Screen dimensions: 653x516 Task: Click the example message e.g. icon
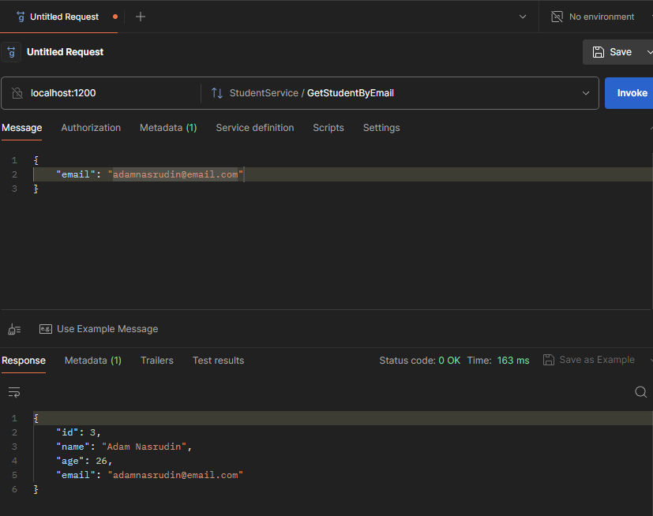click(x=45, y=329)
